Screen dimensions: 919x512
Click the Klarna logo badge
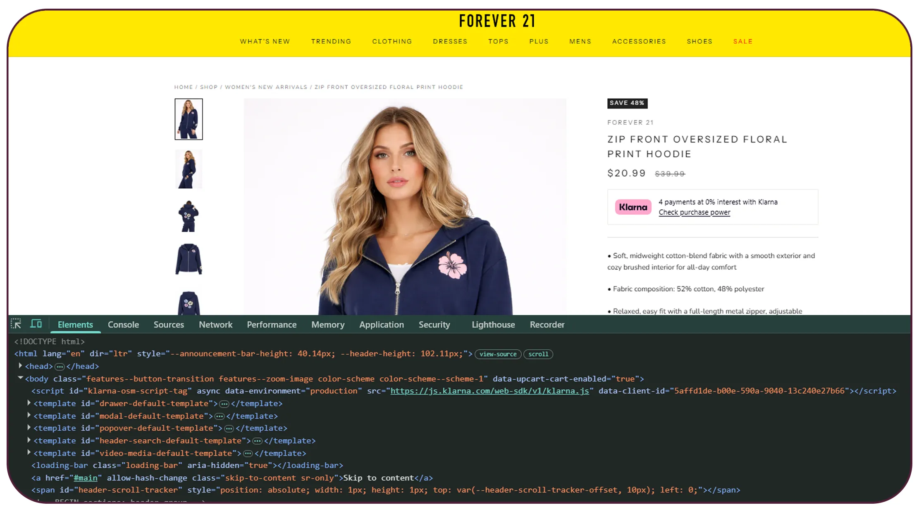(x=633, y=207)
